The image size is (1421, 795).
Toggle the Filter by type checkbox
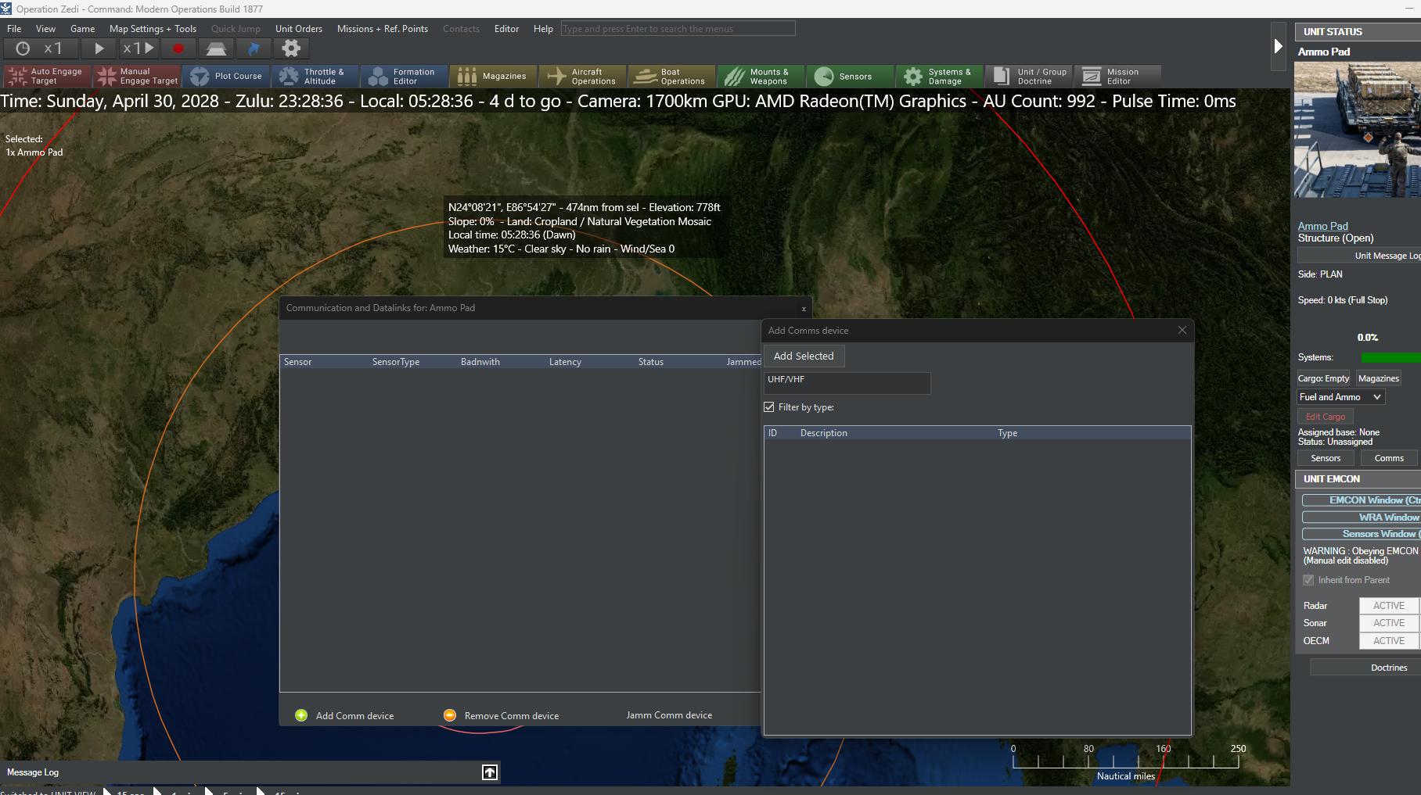[769, 407]
